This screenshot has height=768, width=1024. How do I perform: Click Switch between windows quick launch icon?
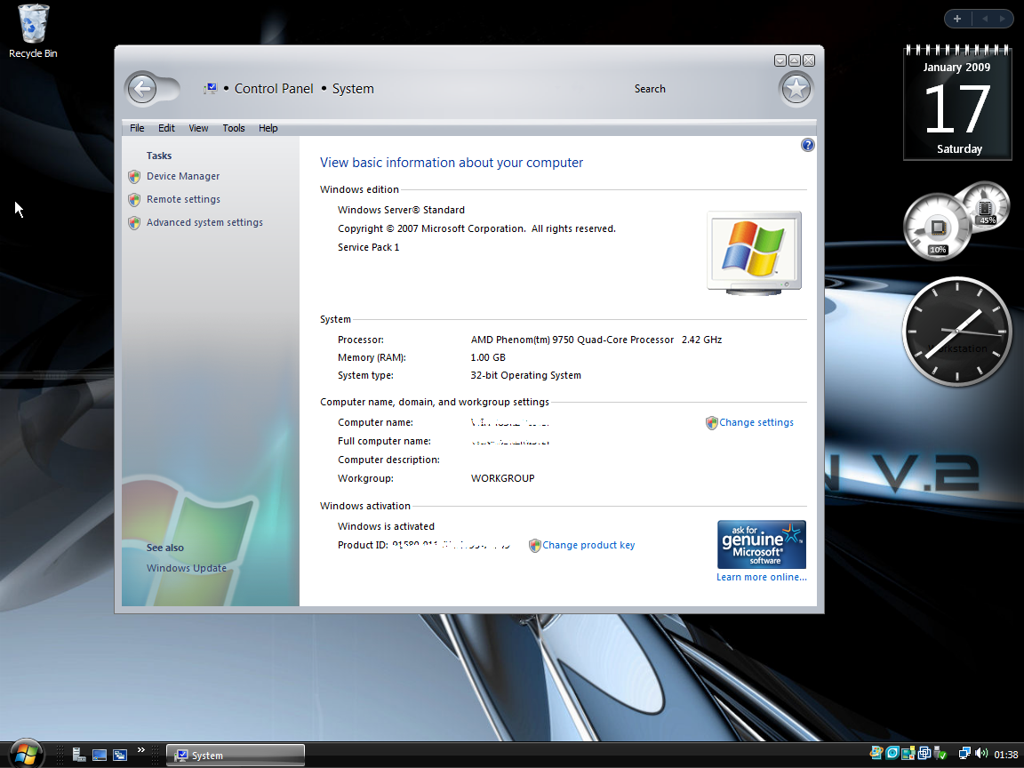(x=119, y=755)
